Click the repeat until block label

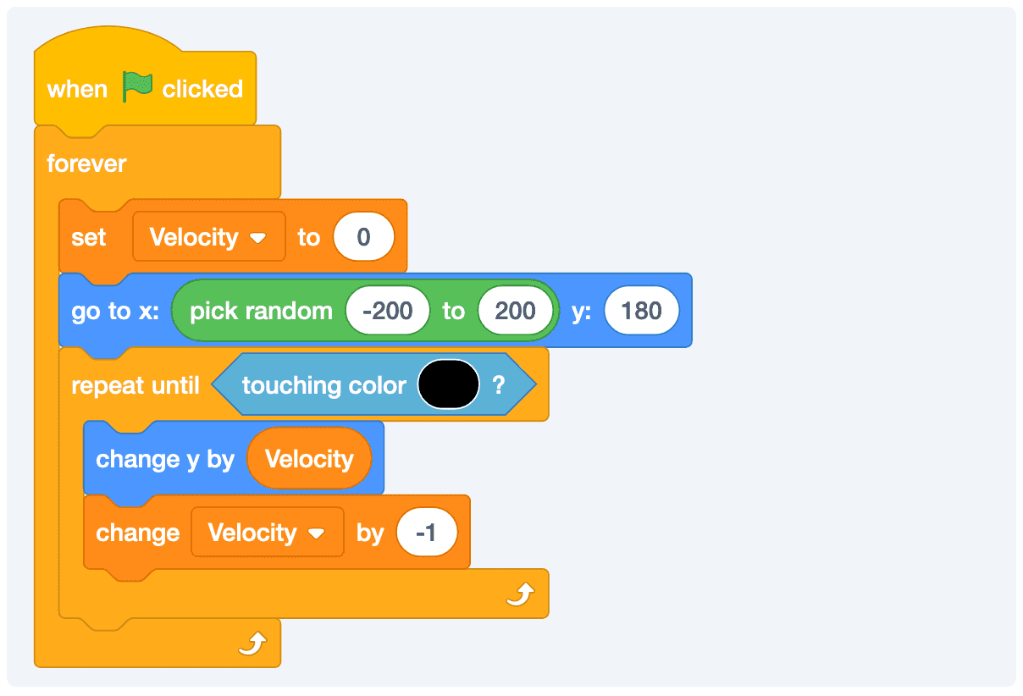tap(135, 386)
